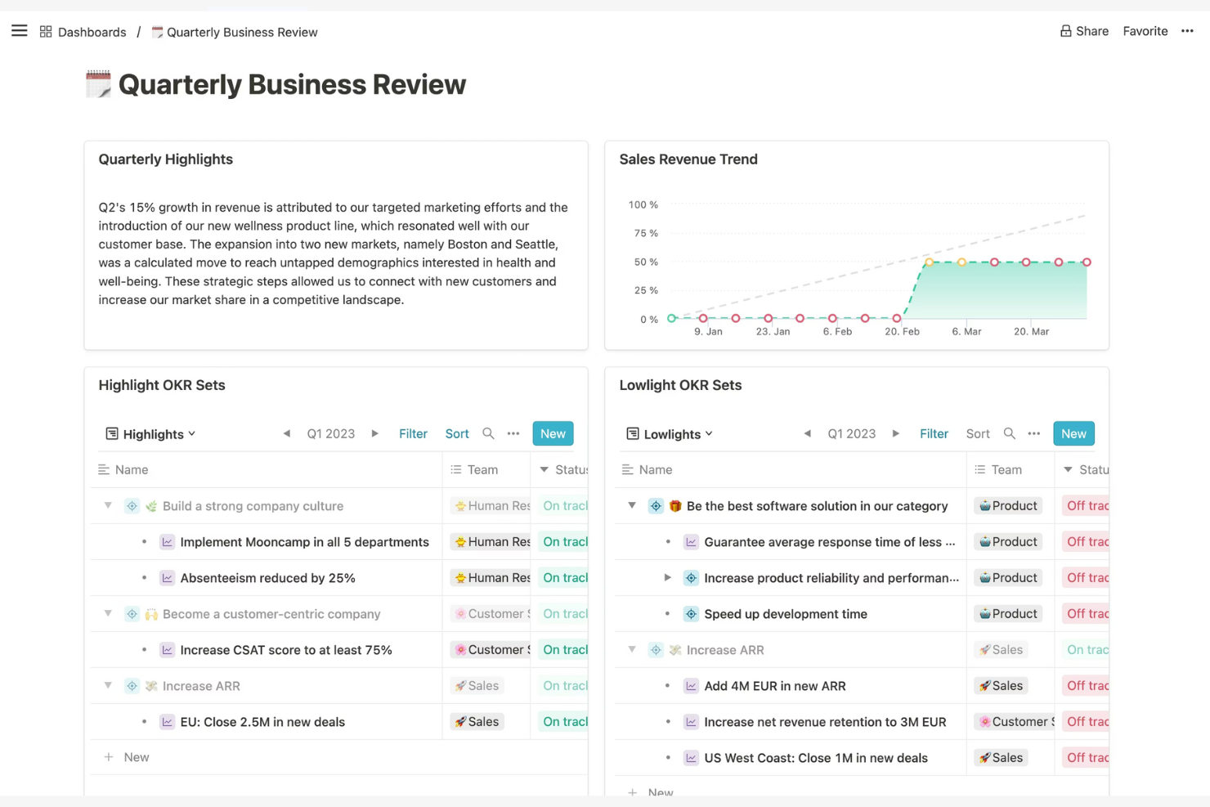Open the Filter menu for Highlights
This screenshot has width=1210, height=807.
click(x=413, y=433)
